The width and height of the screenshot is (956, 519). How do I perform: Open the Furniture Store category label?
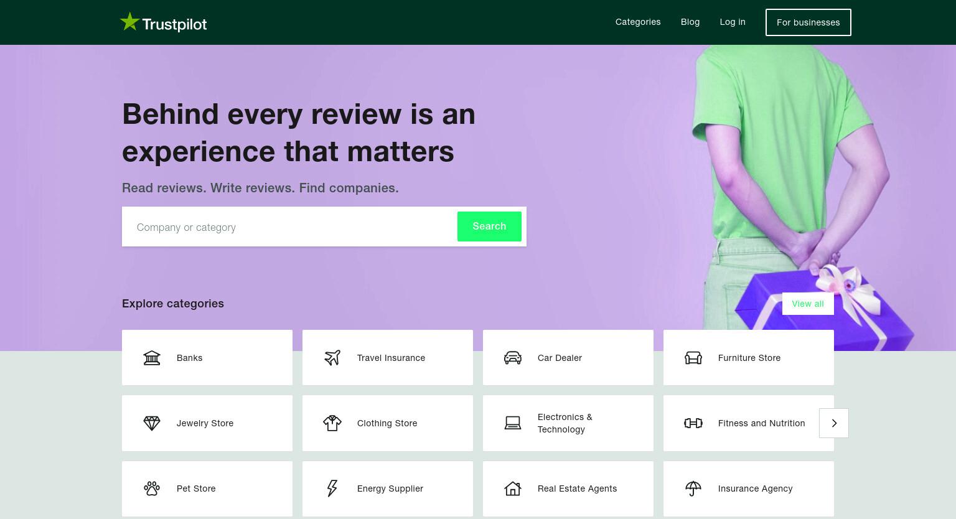(749, 358)
